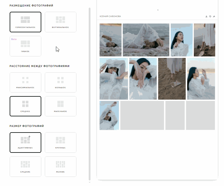Click the Beta label on Гибкое card
The image size is (224, 186).
(14, 39)
